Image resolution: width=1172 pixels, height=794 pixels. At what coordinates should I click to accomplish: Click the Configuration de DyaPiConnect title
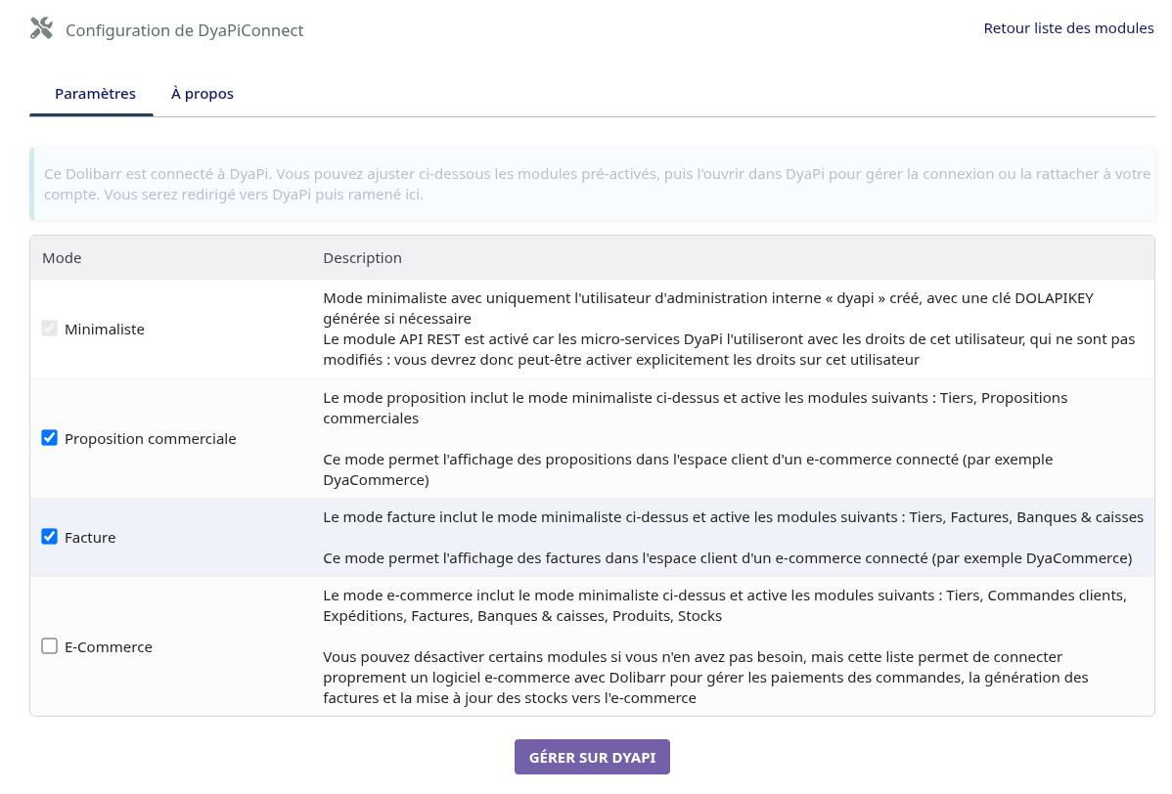185,30
